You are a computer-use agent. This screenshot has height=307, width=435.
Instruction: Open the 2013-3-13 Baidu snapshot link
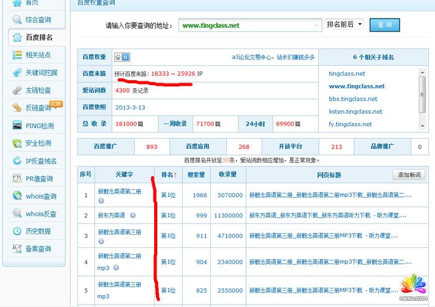pyautogui.click(x=130, y=108)
